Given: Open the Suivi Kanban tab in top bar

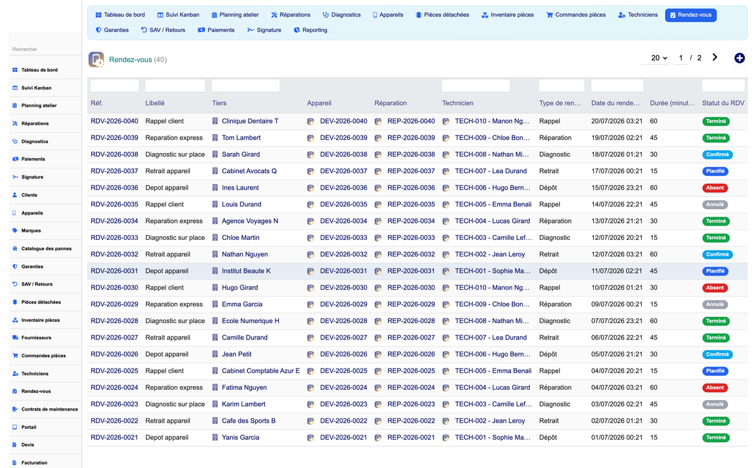Looking at the screenshot, I should [178, 14].
